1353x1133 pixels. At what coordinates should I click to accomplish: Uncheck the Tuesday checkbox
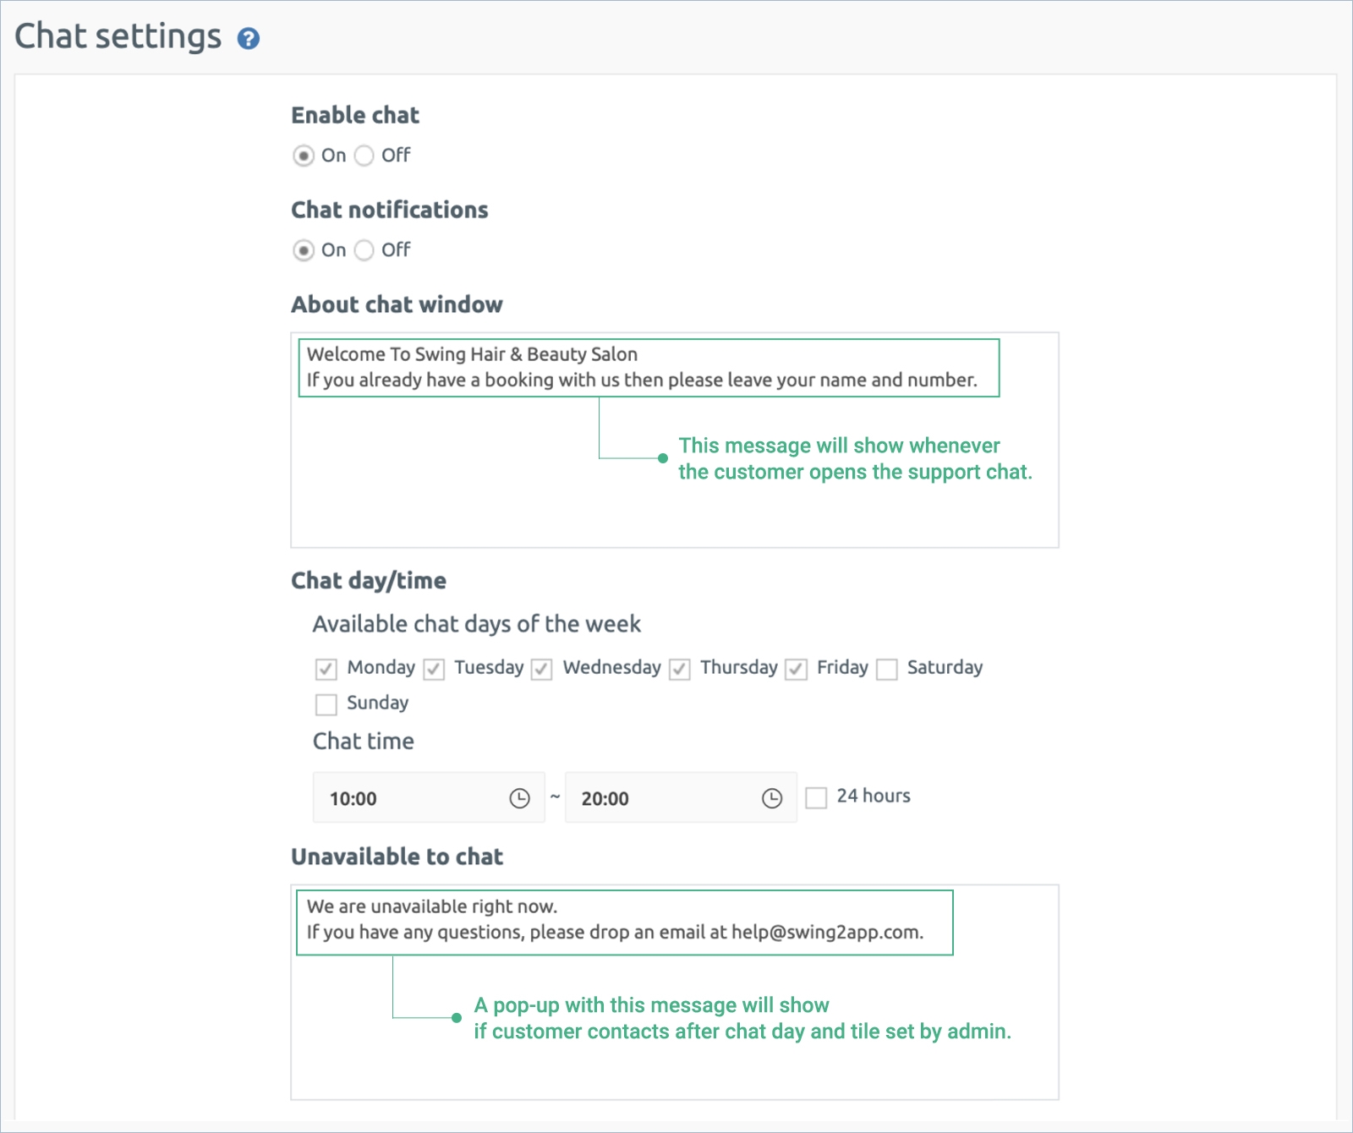[434, 669]
